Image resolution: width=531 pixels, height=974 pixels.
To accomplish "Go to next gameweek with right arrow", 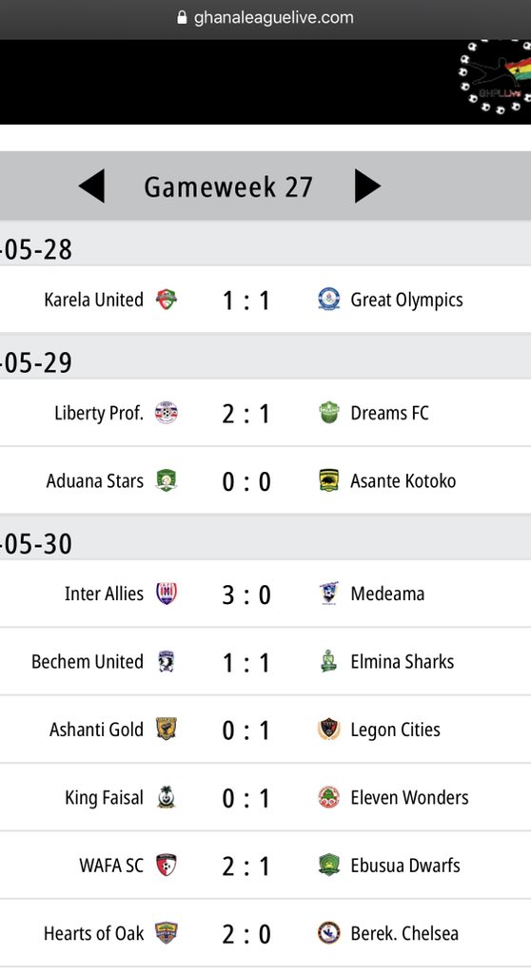I will tap(367, 185).
